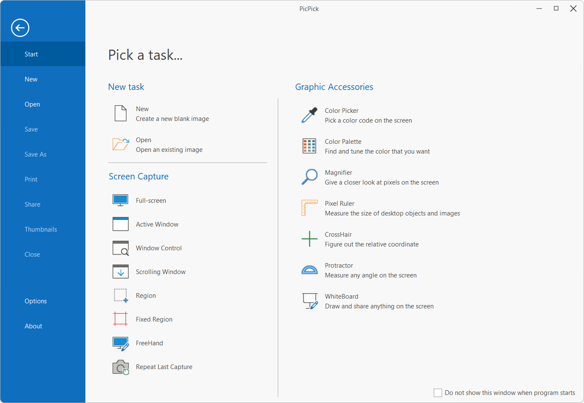The image size is (584, 403).
Task: Click the Active Window capture label
Action: (157, 224)
